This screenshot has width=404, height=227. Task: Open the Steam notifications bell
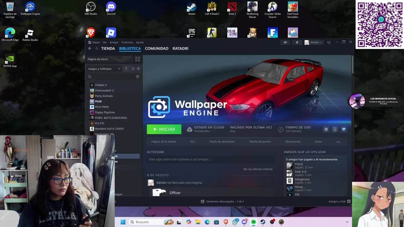point(297,43)
